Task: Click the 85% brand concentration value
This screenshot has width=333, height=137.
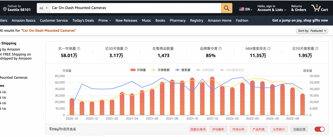Action: coord(211,55)
